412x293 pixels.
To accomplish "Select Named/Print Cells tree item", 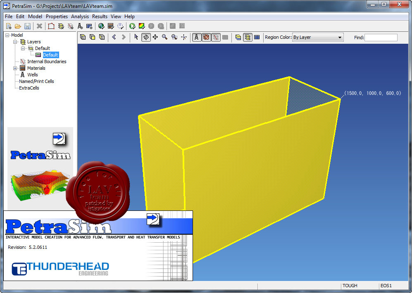I will tap(36, 81).
